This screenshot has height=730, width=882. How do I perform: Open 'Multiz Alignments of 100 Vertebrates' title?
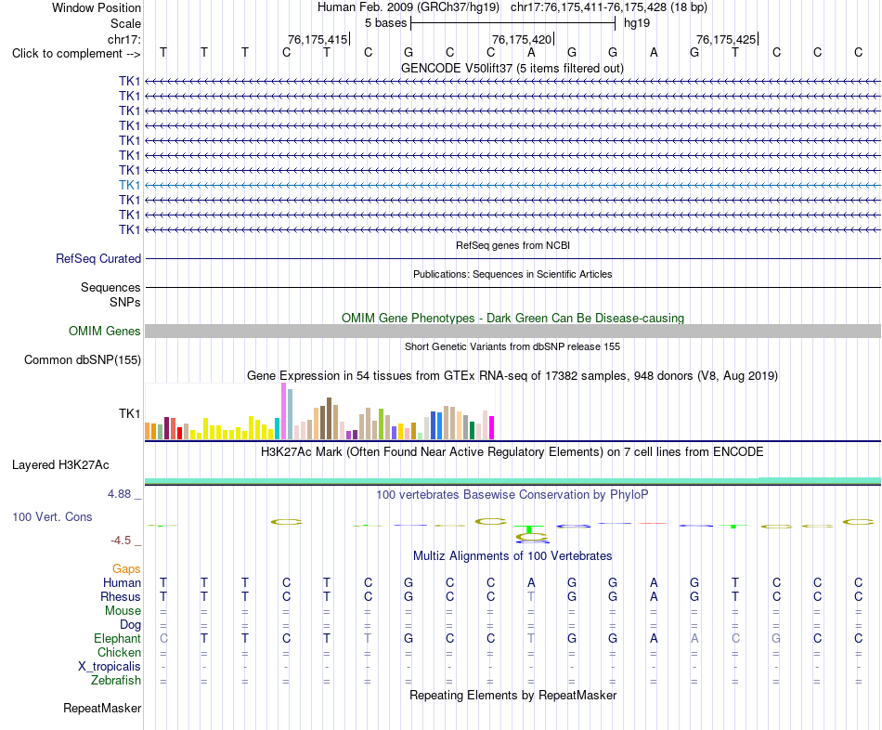[512, 556]
